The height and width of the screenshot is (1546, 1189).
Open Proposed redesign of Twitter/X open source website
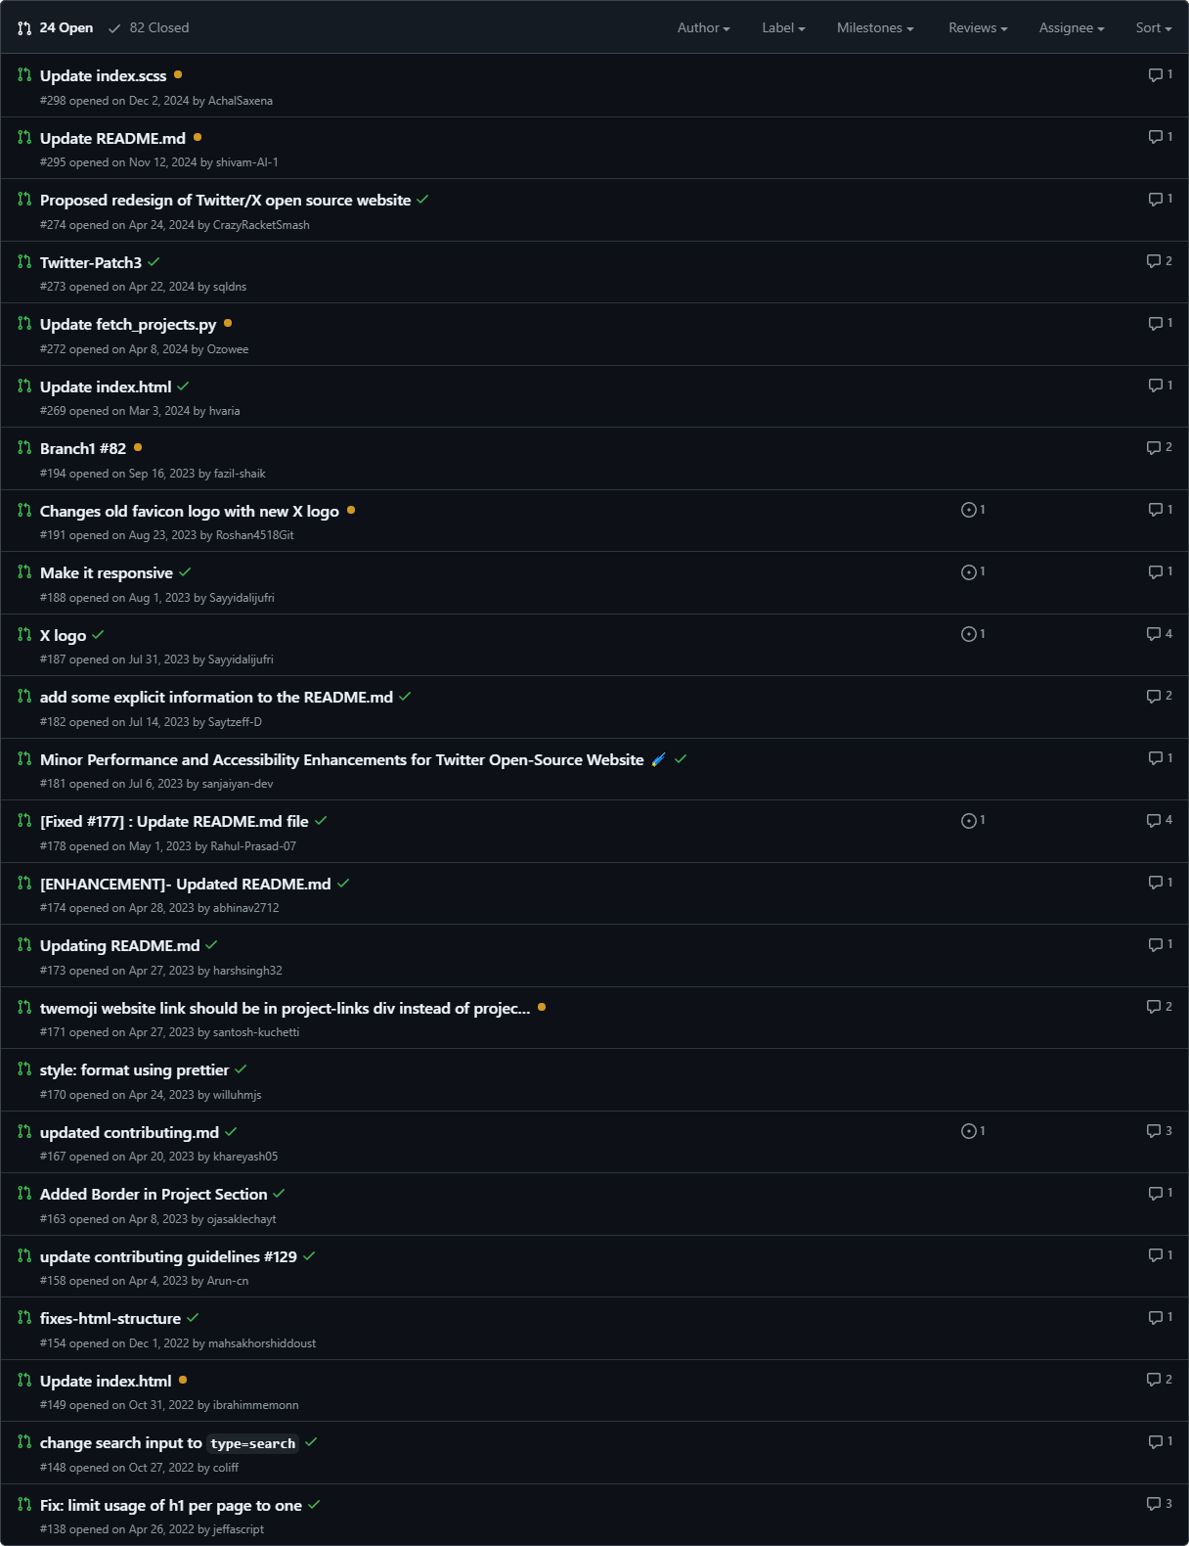click(x=225, y=200)
